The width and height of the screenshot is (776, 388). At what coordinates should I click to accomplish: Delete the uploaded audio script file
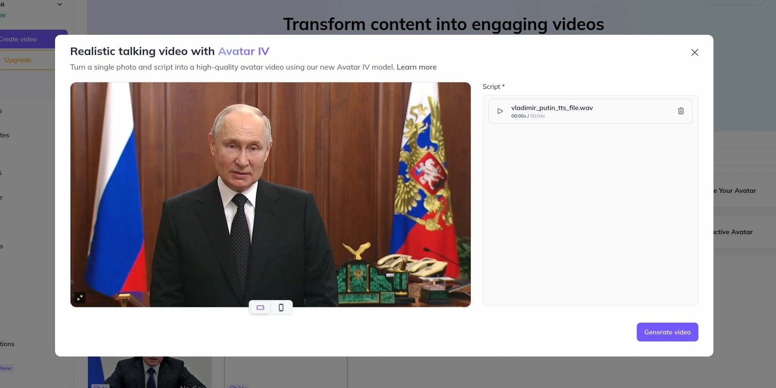tap(681, 111)
